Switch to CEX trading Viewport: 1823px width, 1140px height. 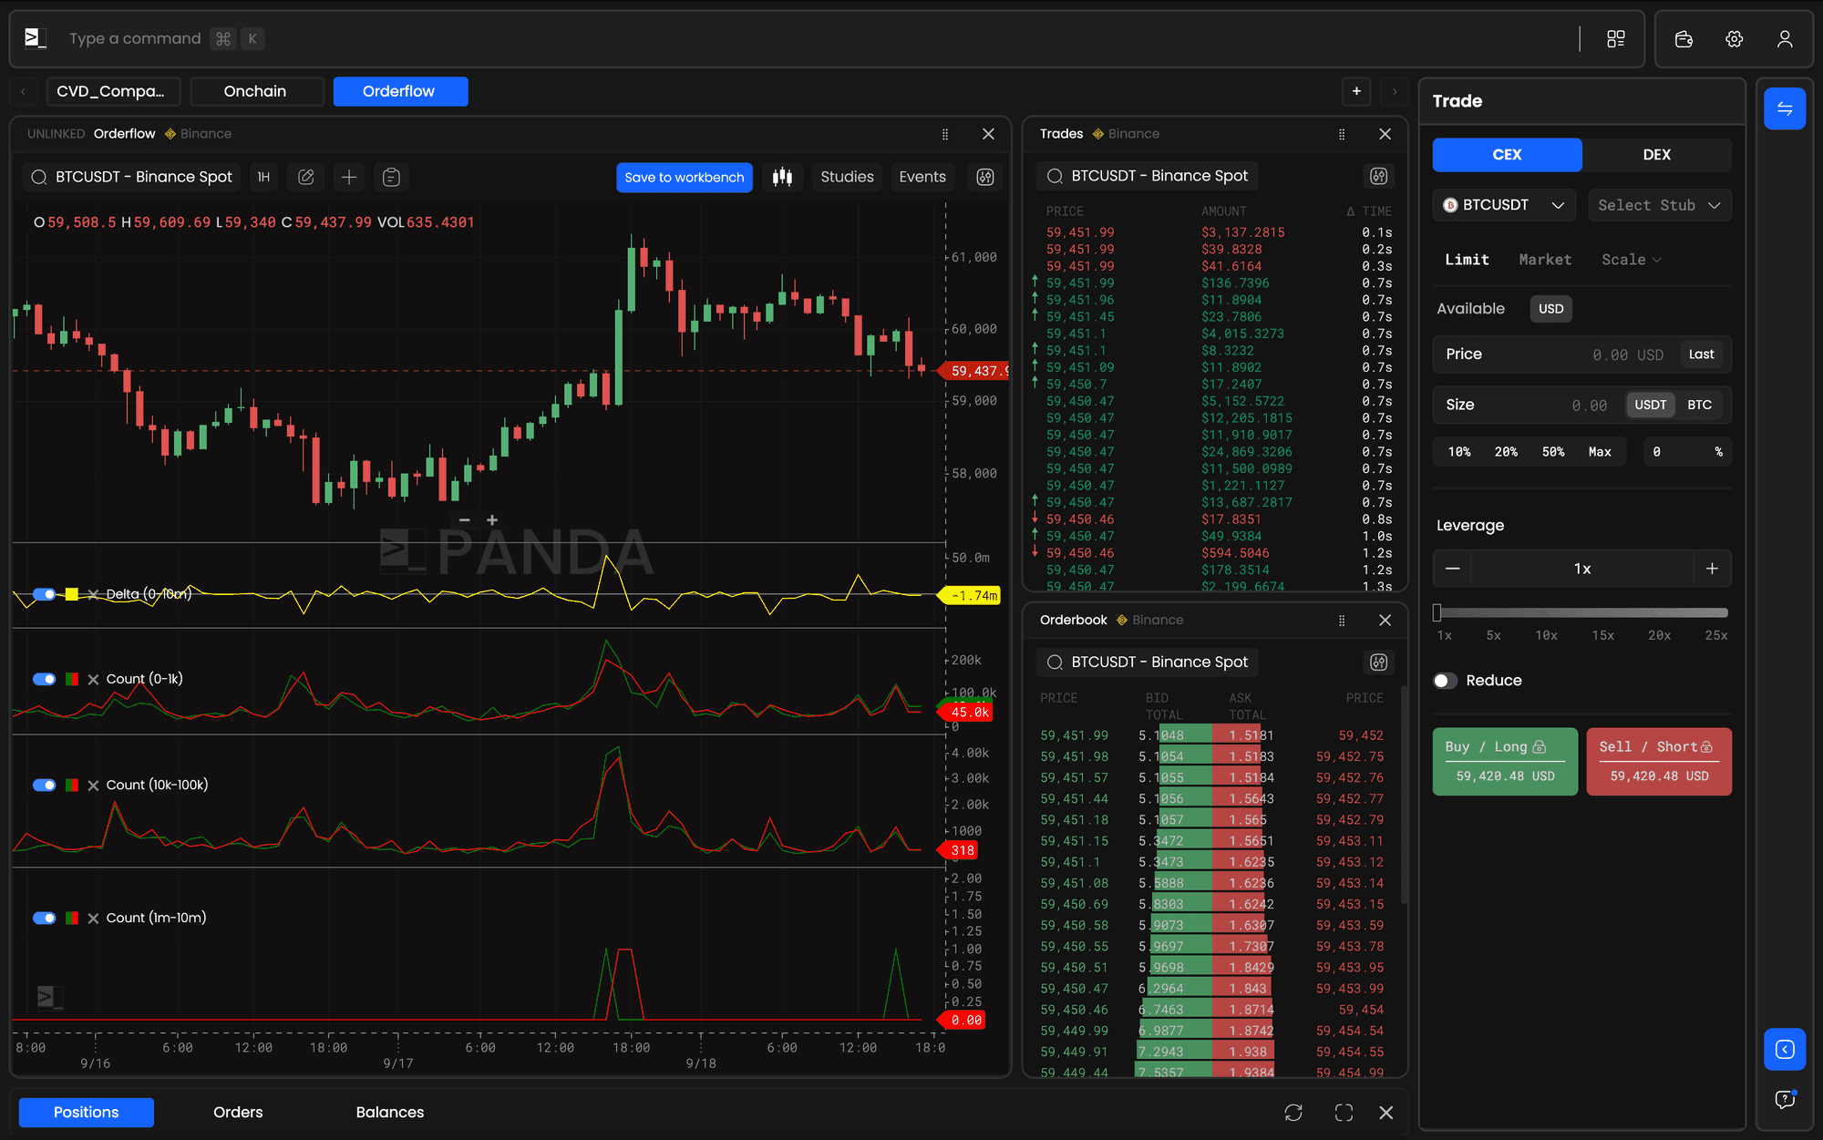pos(1507,155)
